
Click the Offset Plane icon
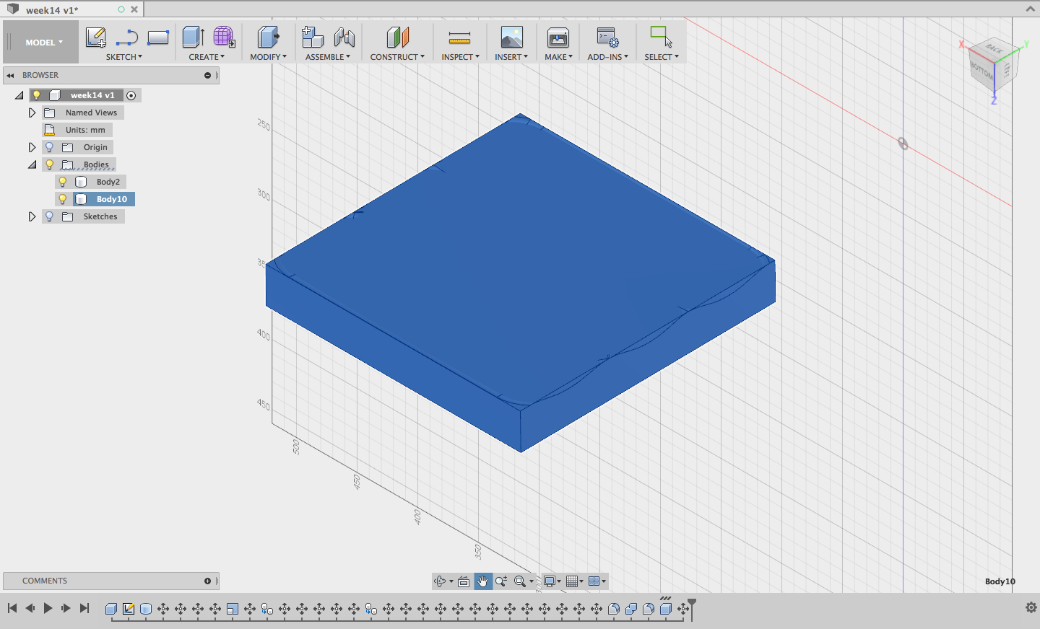[397, 37]
